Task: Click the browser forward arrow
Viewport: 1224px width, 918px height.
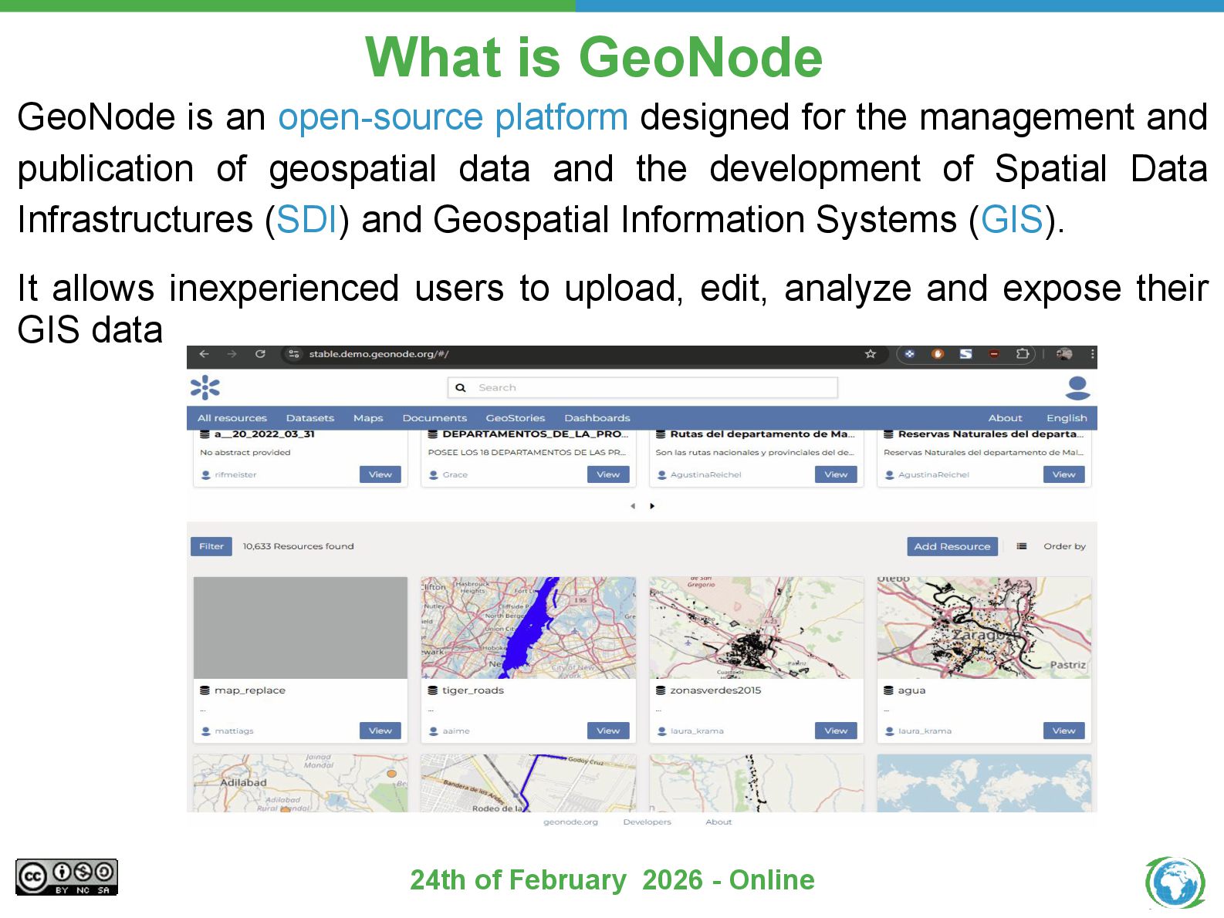Action: tap(232, 354)
